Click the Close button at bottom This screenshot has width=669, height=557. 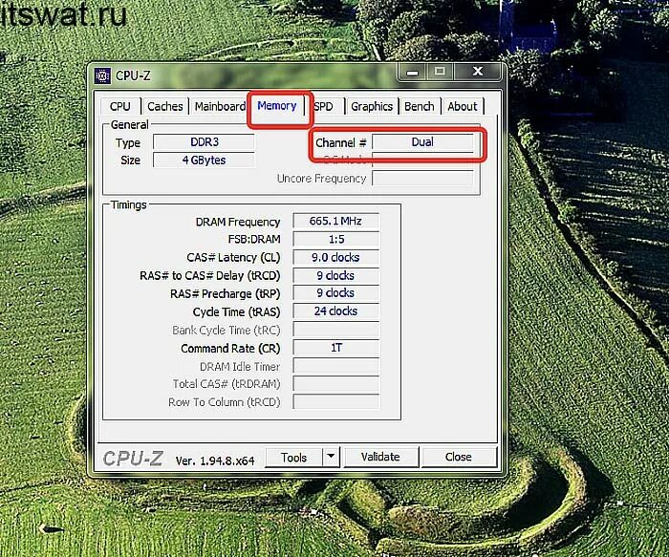[459, 458]
